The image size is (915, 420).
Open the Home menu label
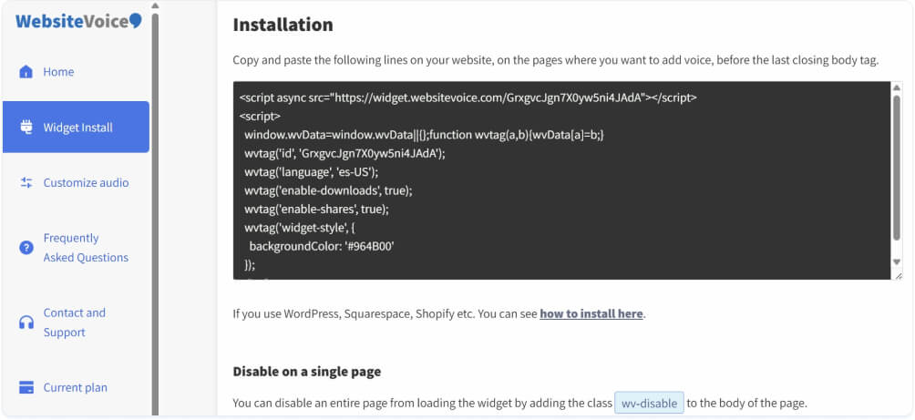click(x=58, y=72)
